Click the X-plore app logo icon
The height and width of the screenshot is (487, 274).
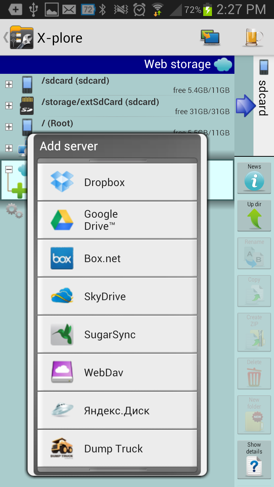pyautogui.click(x=21, y=37)
